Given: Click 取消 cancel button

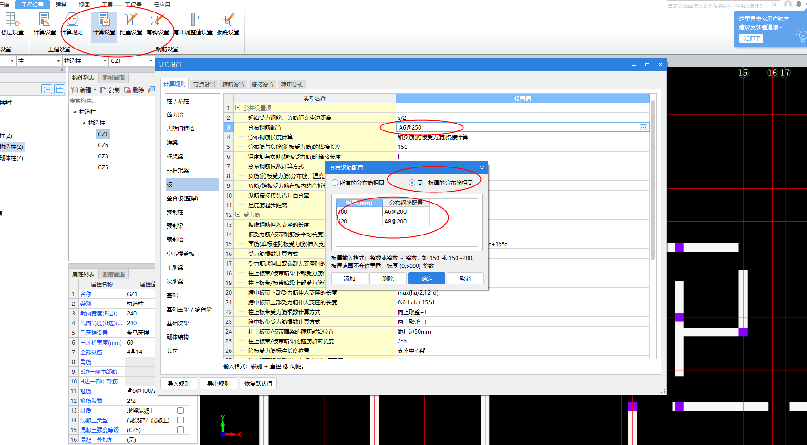Looking at the screenshot, I should pos(465,278).
